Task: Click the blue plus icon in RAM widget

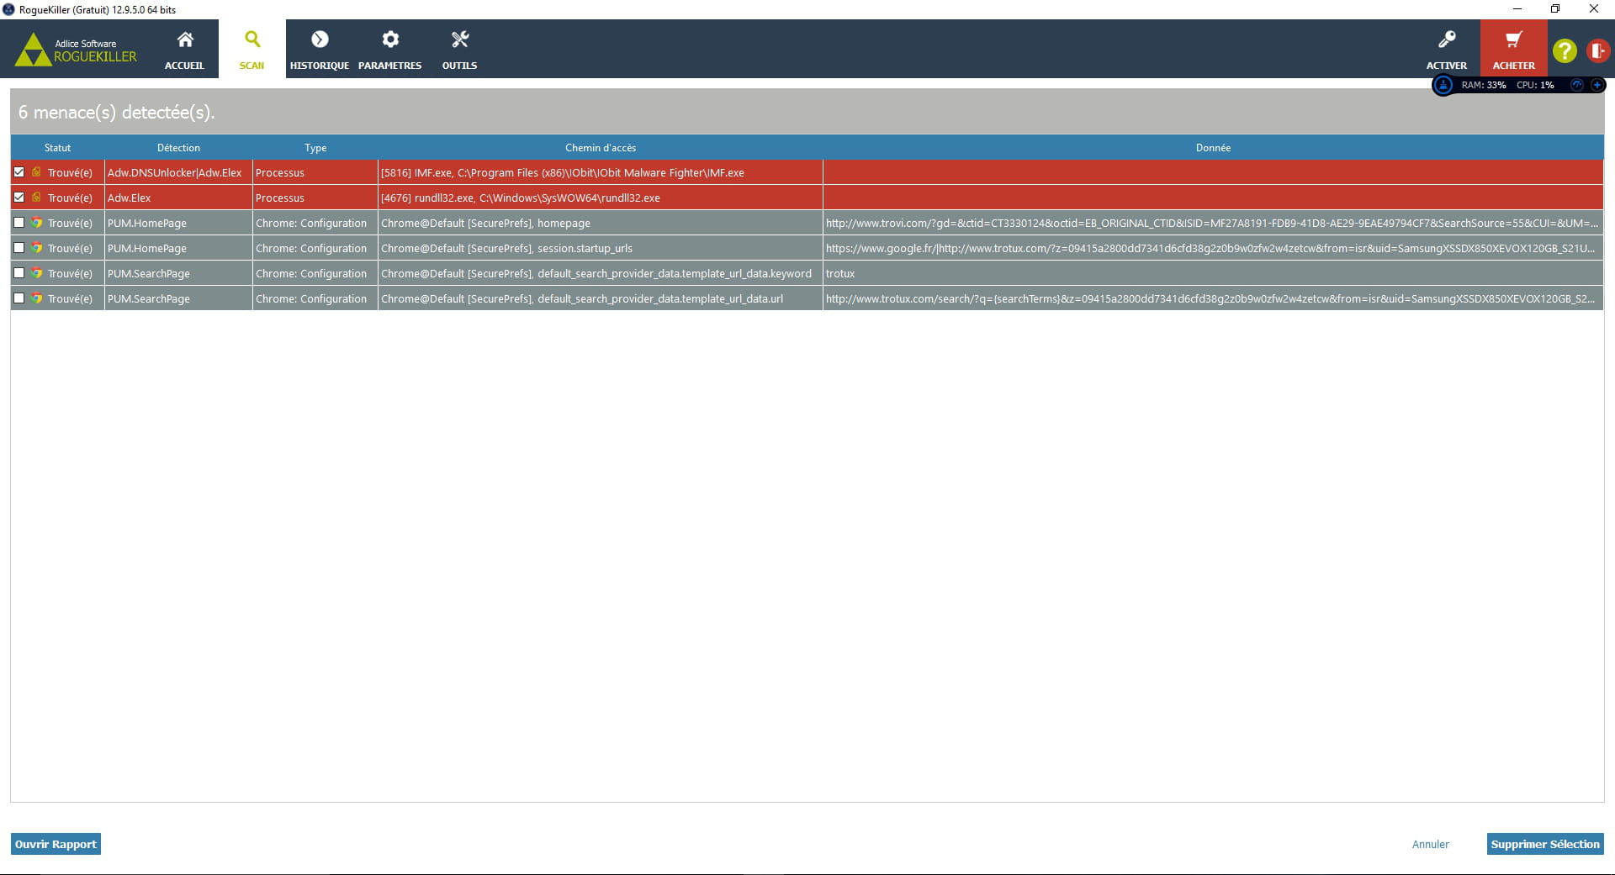Action: click(x=1596, y=85)
